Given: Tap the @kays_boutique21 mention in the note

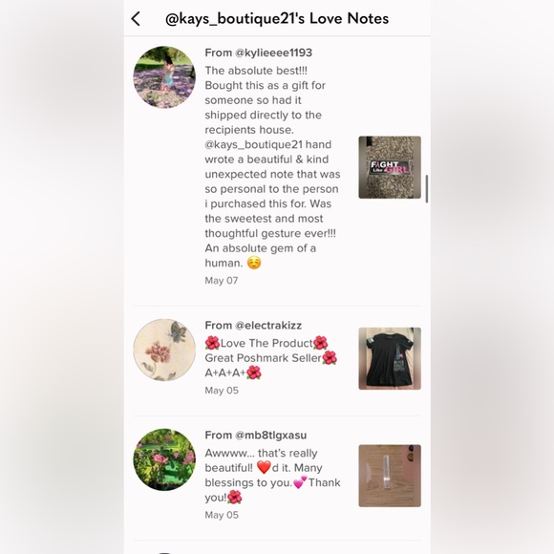Looking at the screenshot, I should [x=254, y=145].
